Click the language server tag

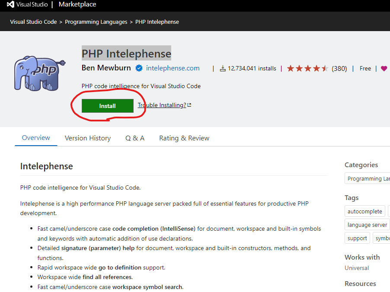(x=367, y=225)
